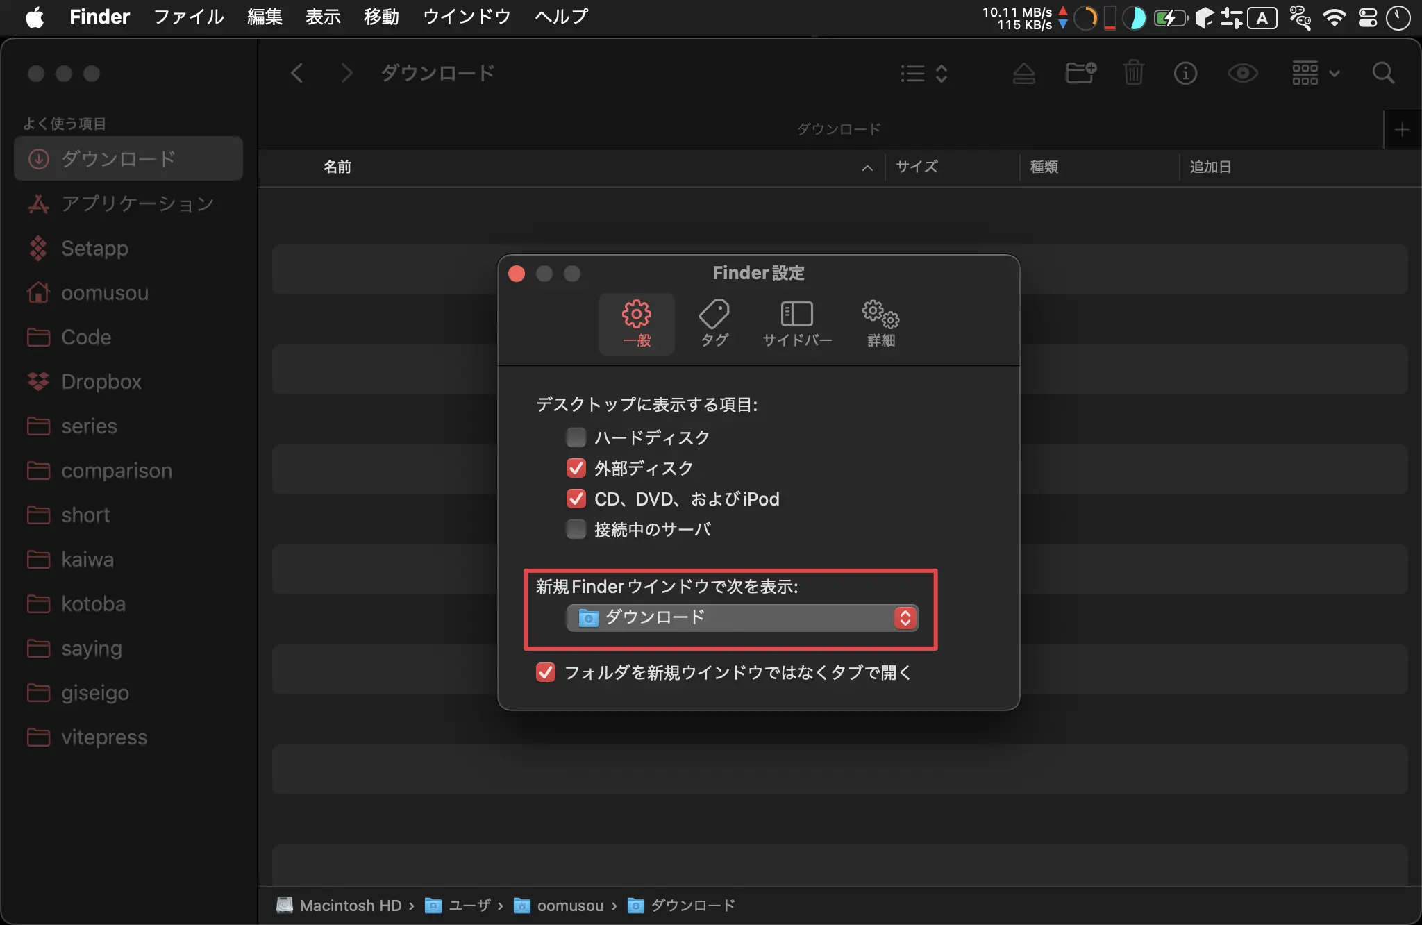Screen dimensions: 1422x925
Task: Toggle sort direction arrow in 名前 column
Action: [x=867, y=167]
